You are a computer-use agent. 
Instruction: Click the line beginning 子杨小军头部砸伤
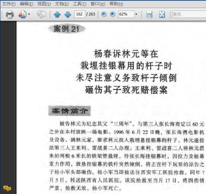point(127,172)
